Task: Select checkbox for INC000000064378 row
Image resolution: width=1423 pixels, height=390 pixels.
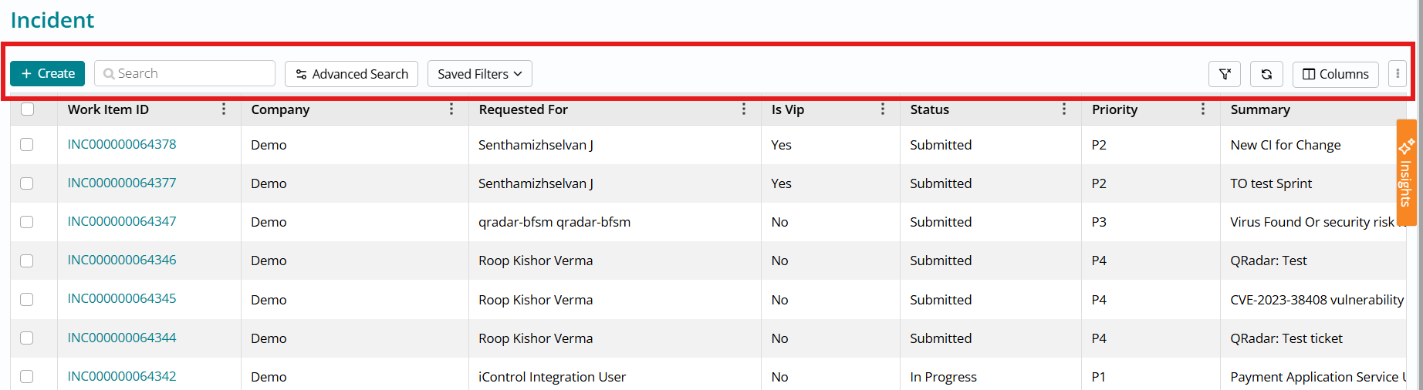Action: pyautogui.click(x=27, y=145)
